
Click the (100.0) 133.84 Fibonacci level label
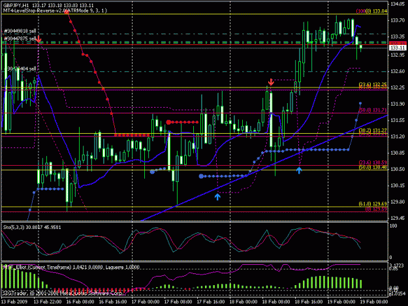point(371,11)
